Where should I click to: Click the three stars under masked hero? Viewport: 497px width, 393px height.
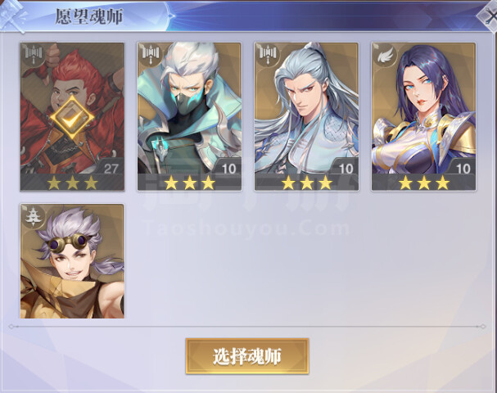(x=189, y=183)
